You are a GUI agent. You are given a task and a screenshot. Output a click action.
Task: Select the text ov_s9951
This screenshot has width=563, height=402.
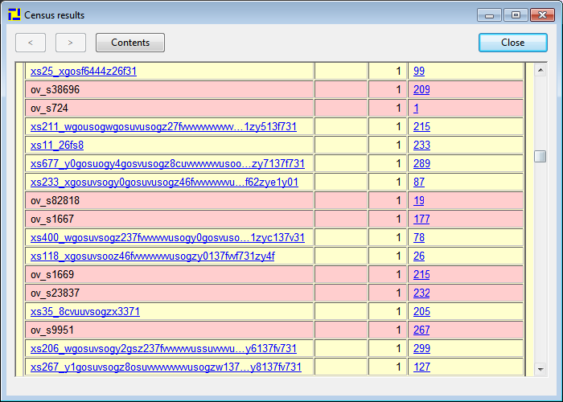(x=52, y=330)
